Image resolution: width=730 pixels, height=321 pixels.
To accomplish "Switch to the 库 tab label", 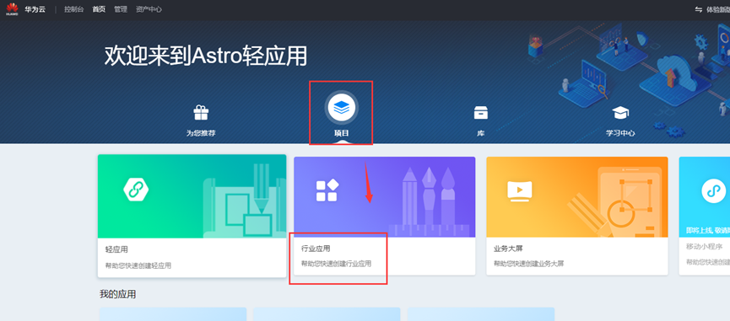I will coord(481,133).
